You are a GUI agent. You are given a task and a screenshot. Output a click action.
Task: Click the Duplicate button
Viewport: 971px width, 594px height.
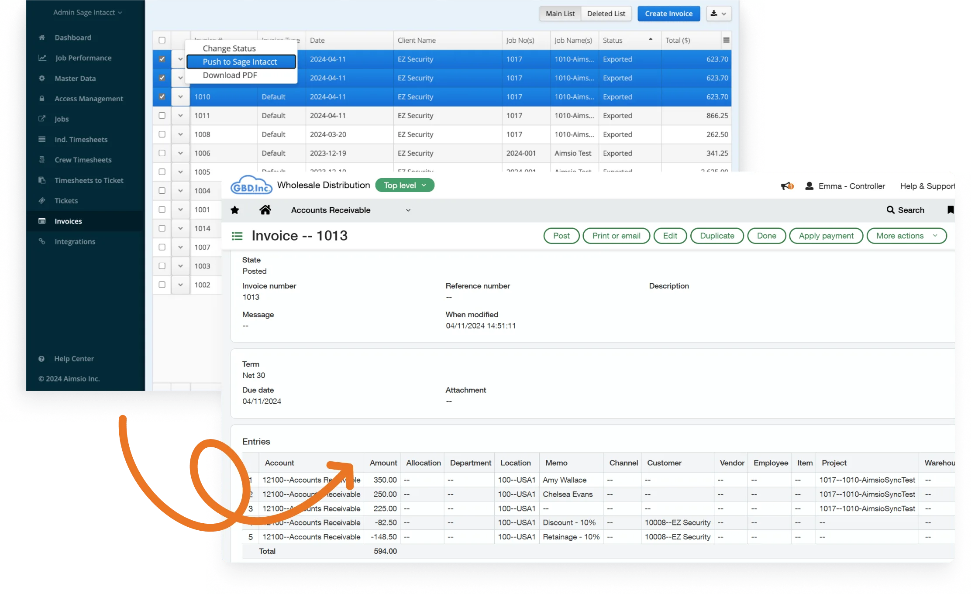tap(717, 236)
